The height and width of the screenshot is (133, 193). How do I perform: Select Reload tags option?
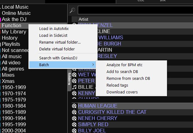(117, 85)
